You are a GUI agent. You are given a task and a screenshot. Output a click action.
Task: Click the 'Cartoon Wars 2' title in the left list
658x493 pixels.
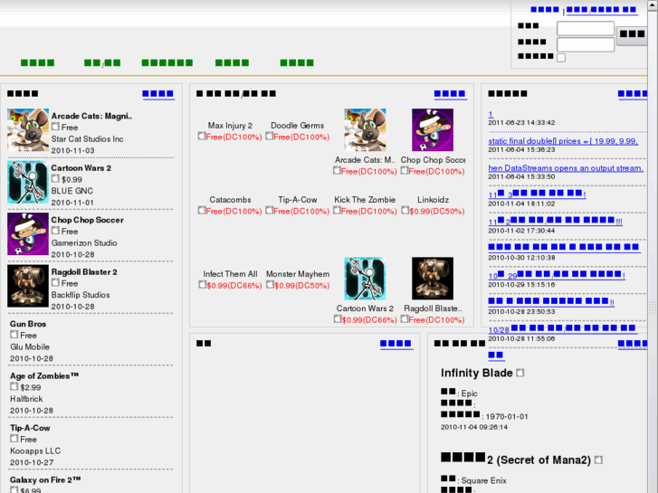[81, 168]
